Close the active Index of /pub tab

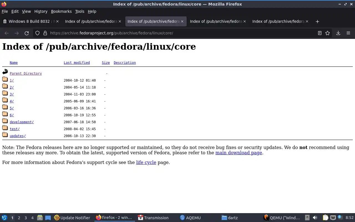coord(182,21)
